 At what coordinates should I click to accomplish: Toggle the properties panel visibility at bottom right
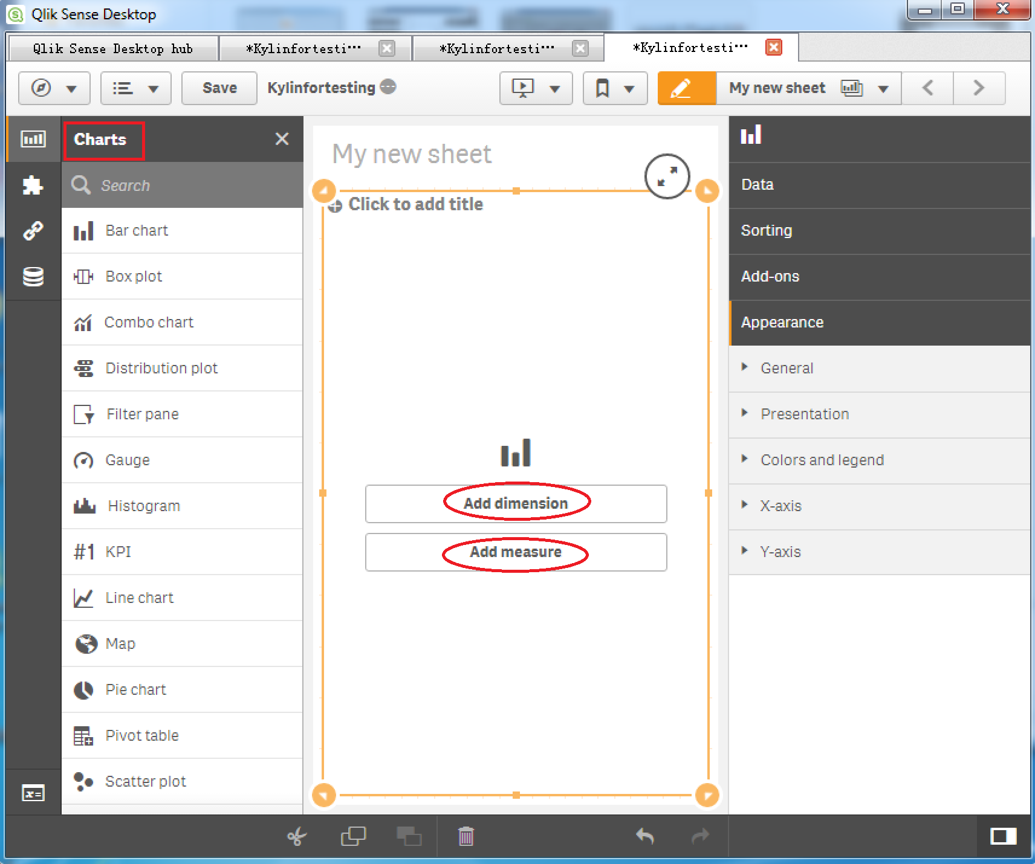click(x=1002, y=836)
